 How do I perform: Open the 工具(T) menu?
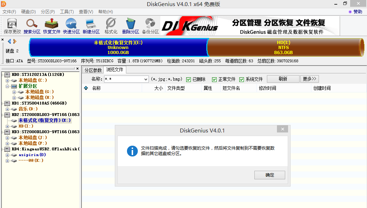click(67, 12)
